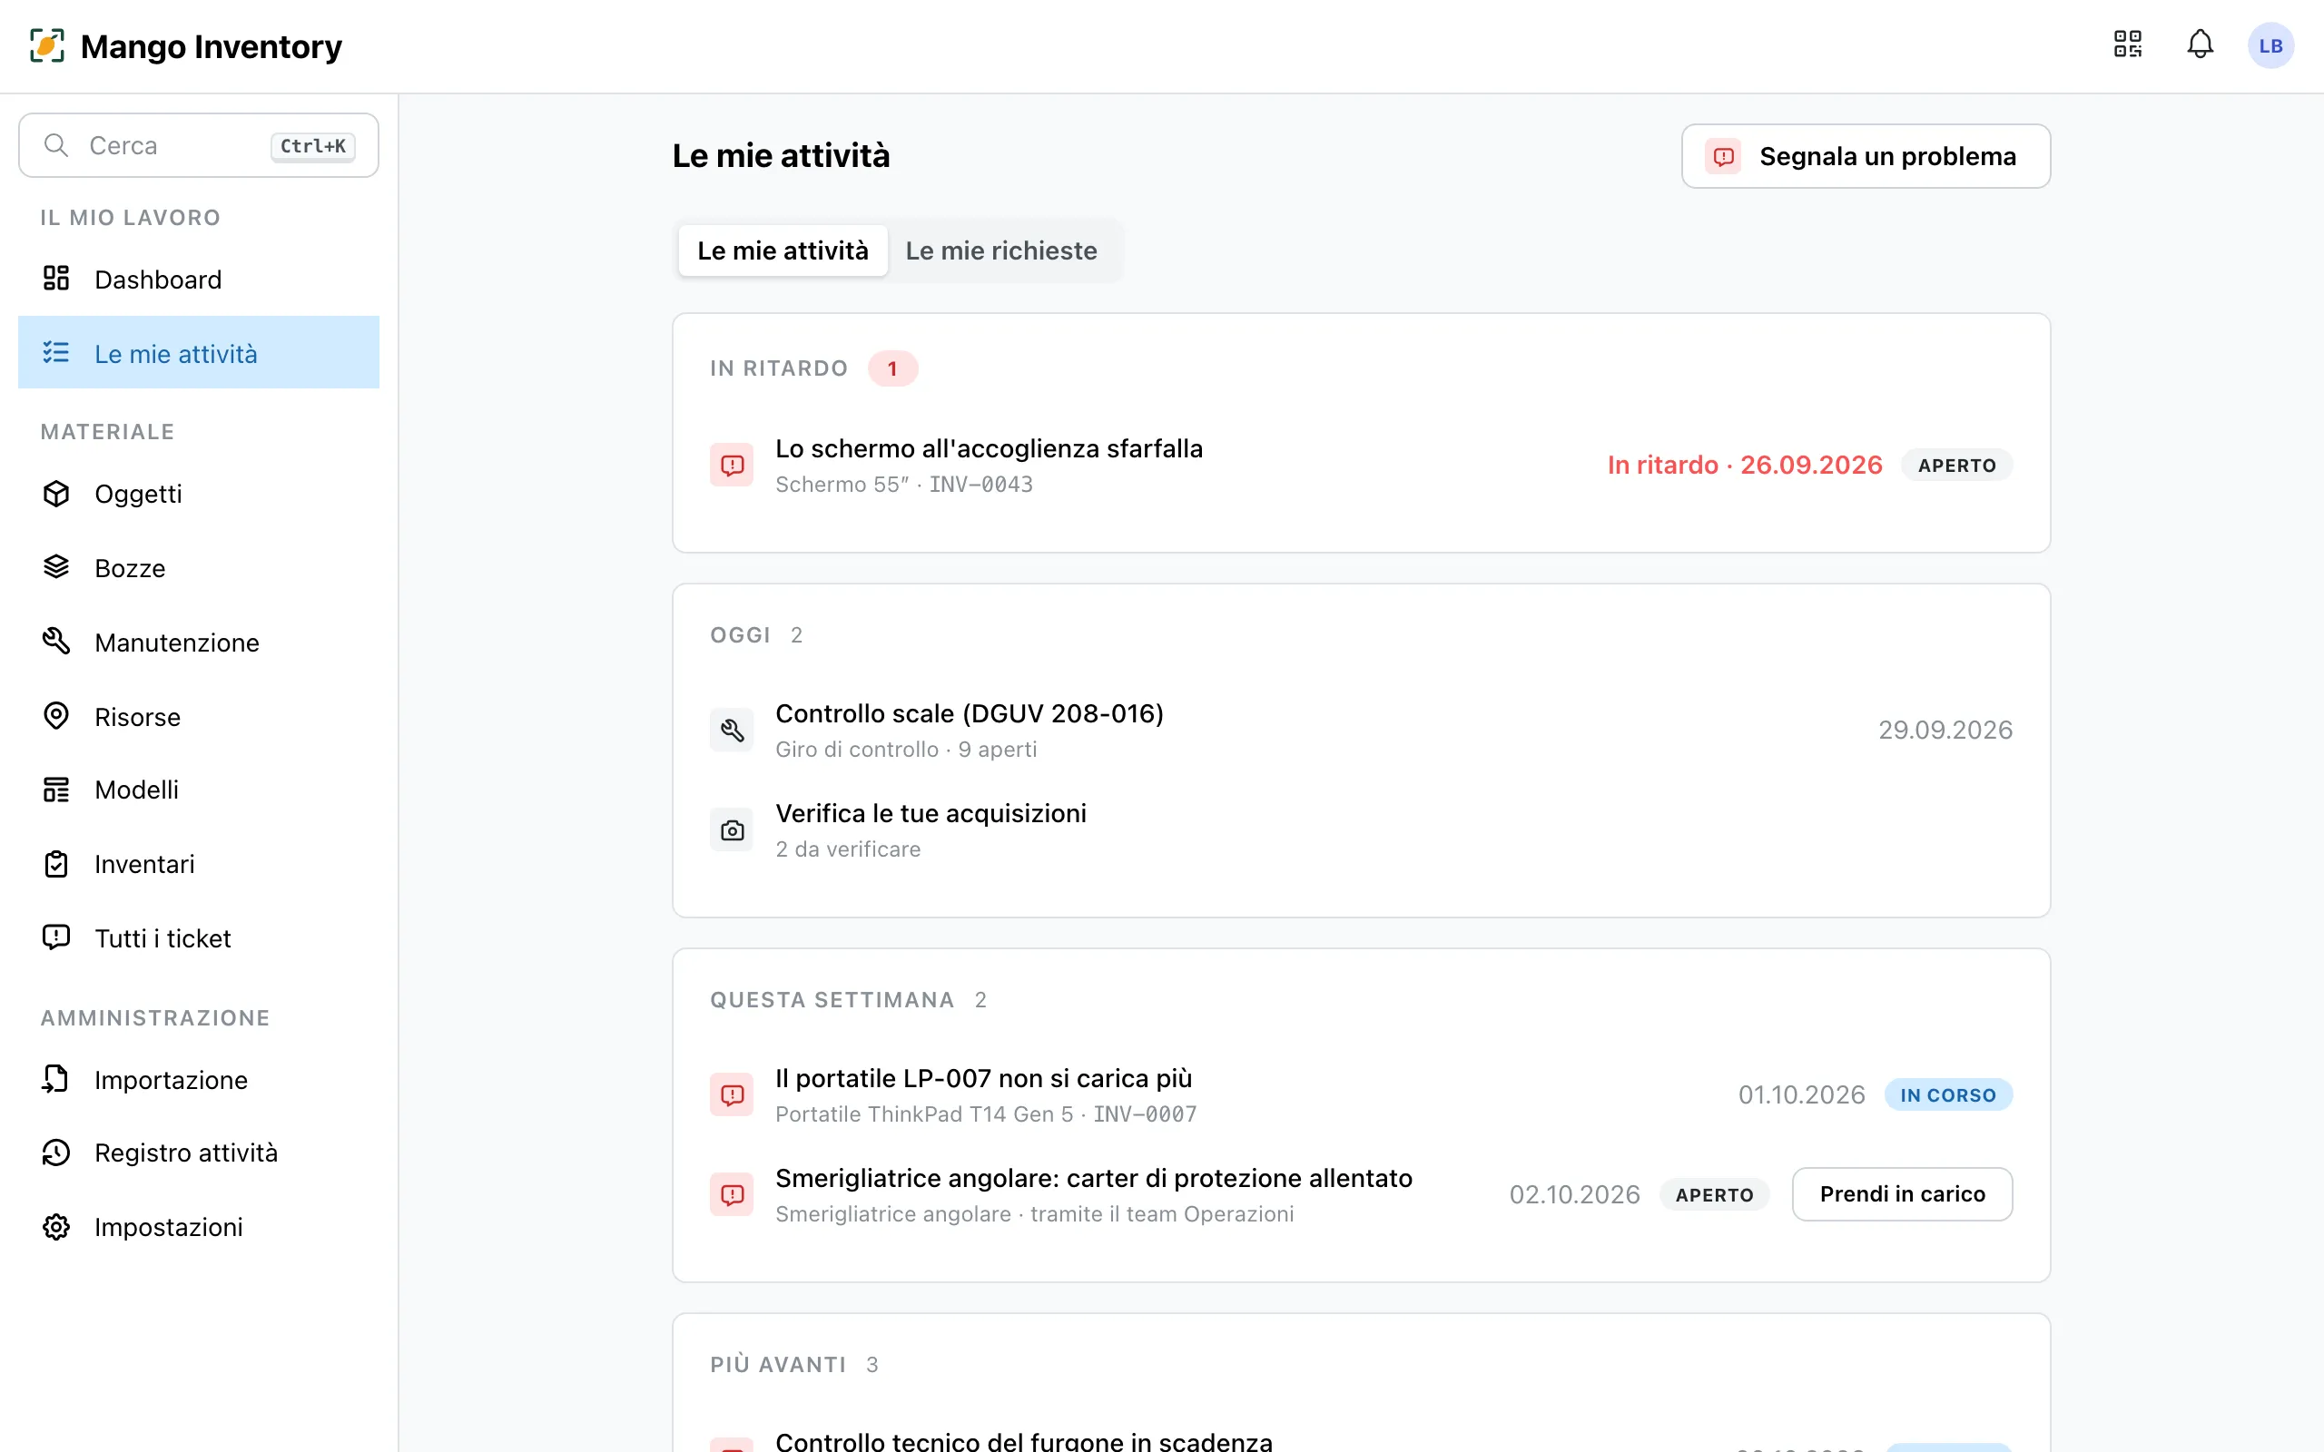
Task: Click the camera icon beside Verifica le tue acquisizioni
Action: 732,829
